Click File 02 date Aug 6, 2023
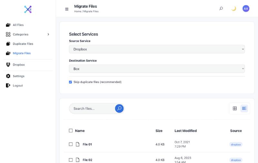The width and height of the screenshot is (258, 163). pos(183,158)
